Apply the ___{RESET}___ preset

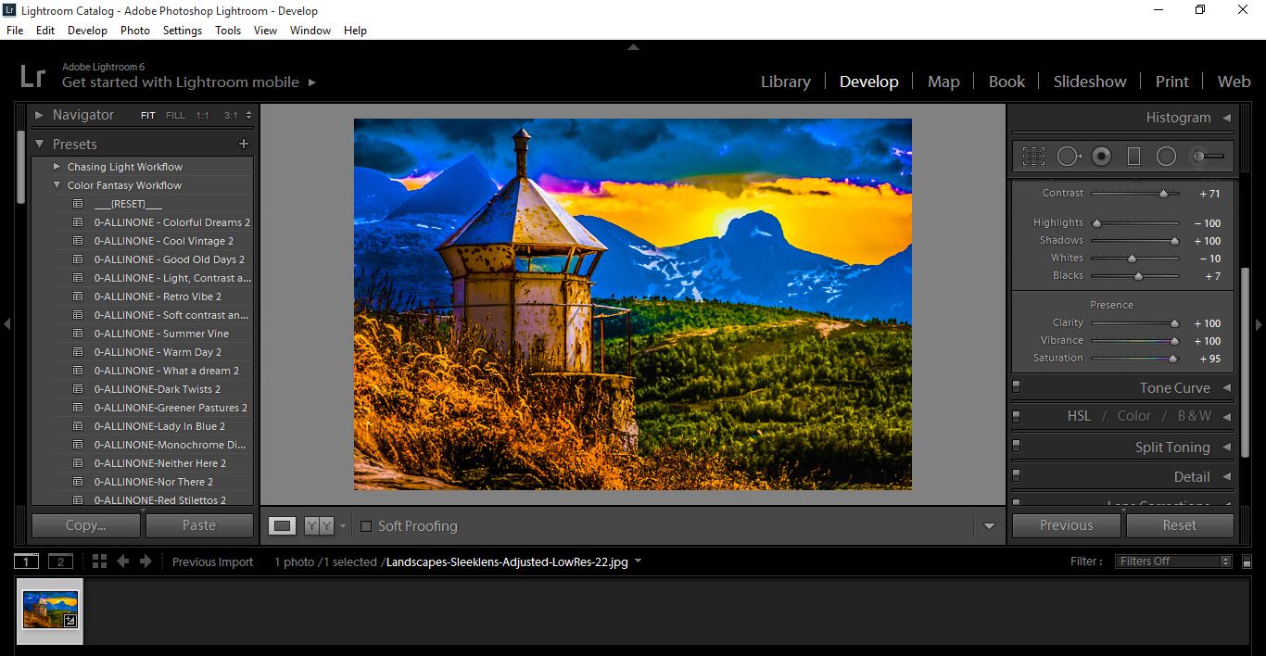pyautogui.click(x=128, y=204)
